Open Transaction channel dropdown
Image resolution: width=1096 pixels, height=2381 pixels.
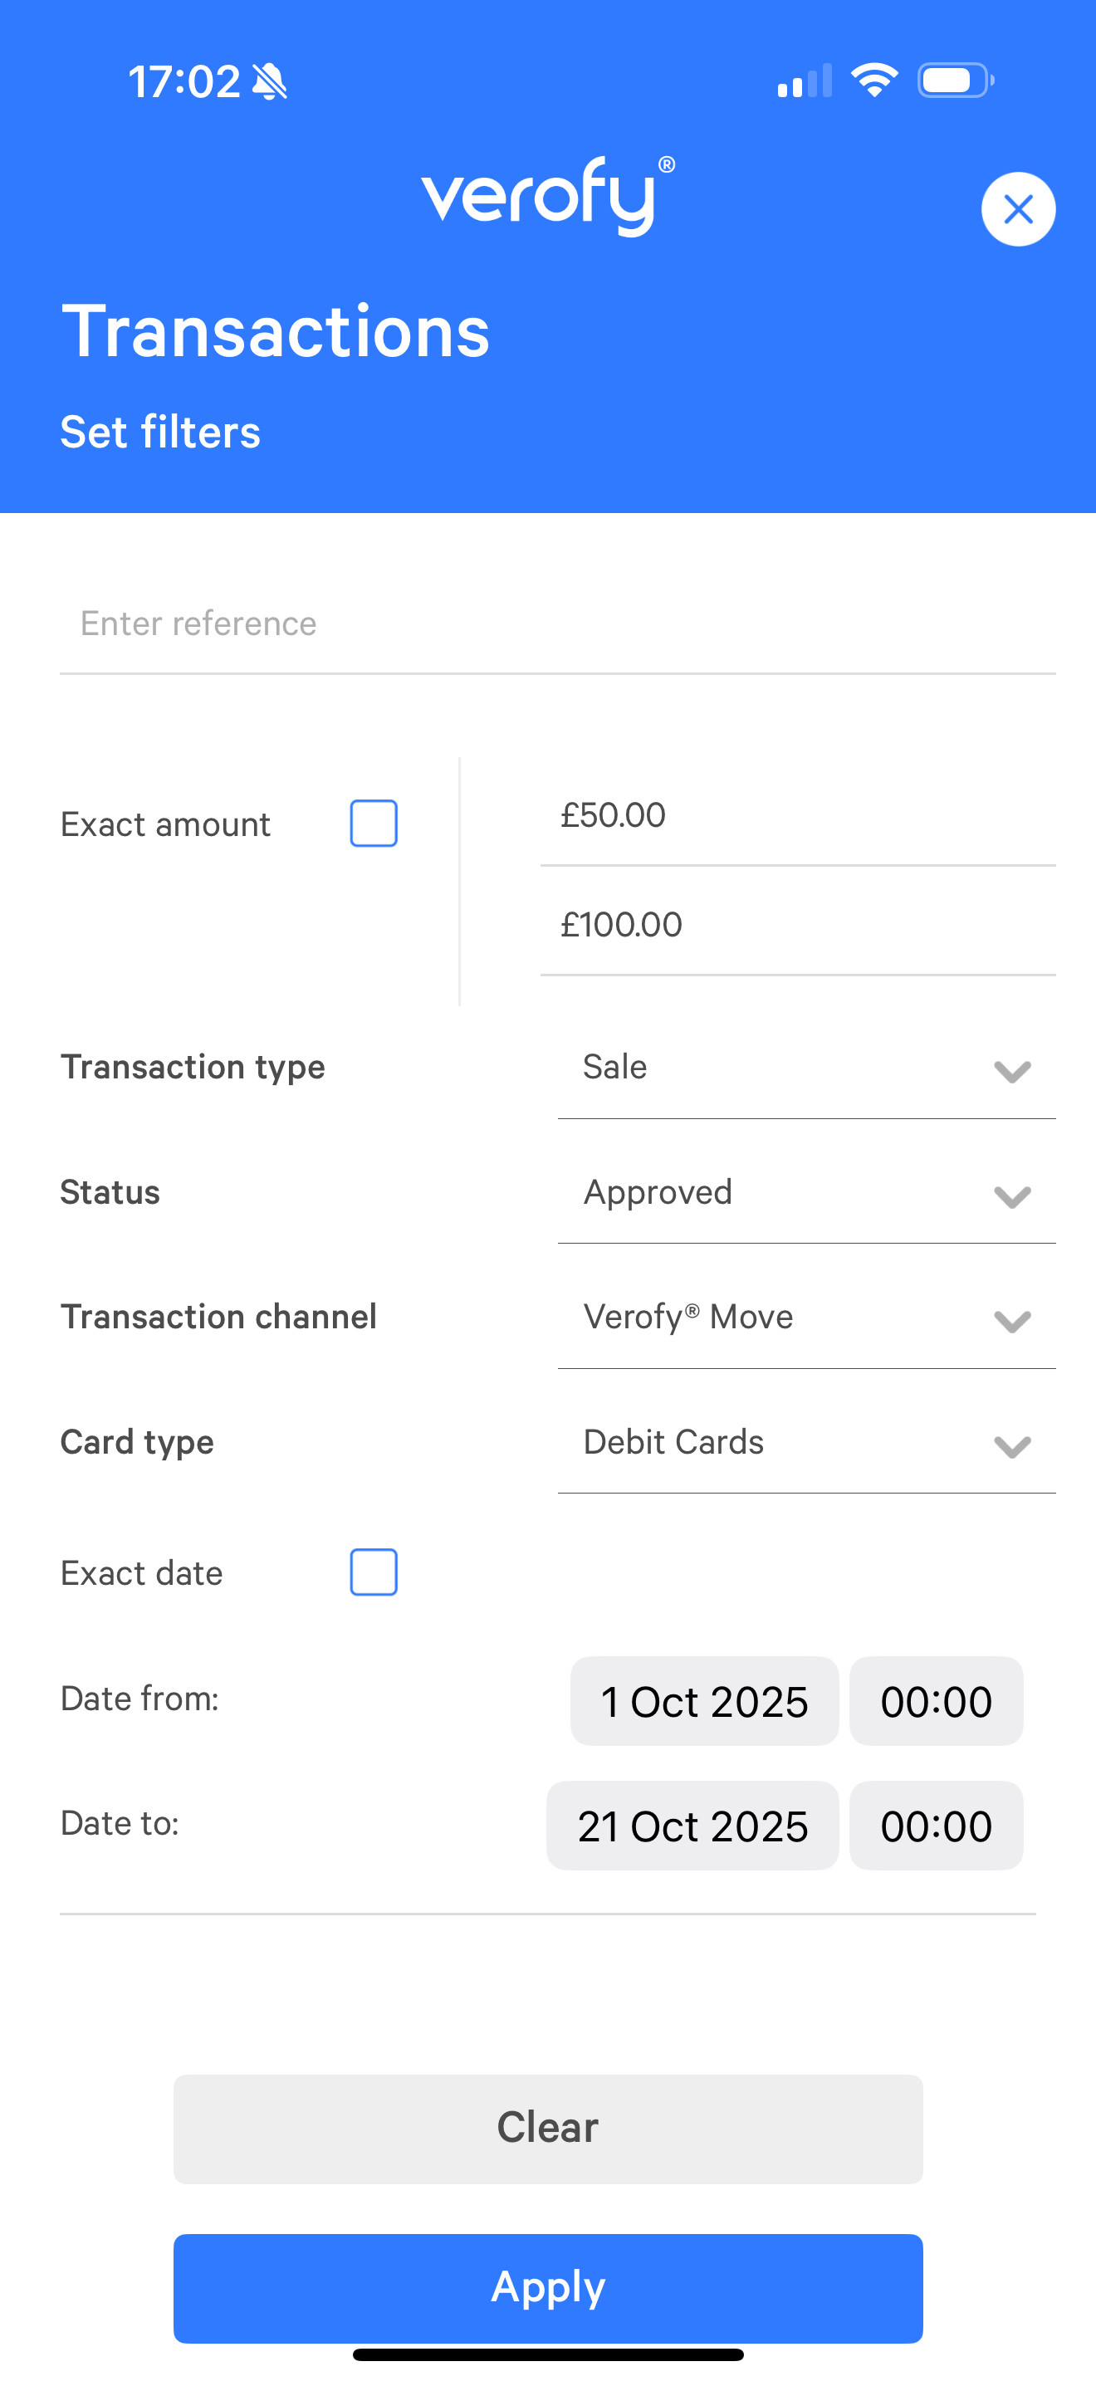tap(806, 1318)
